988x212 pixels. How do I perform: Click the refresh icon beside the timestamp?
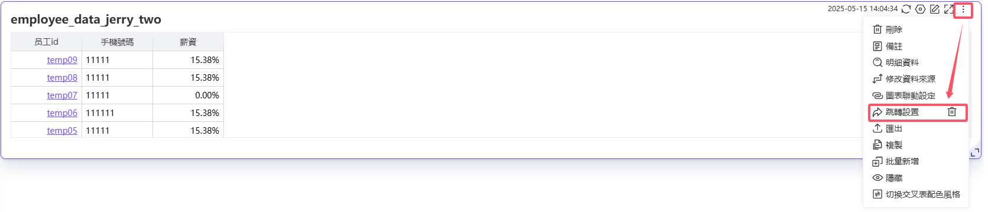[x=906, y=9]
